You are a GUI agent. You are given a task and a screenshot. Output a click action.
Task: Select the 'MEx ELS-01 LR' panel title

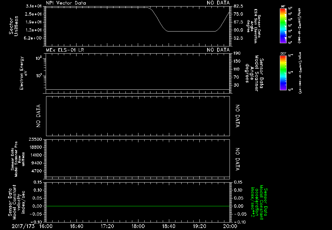click(x=65, y=50)
